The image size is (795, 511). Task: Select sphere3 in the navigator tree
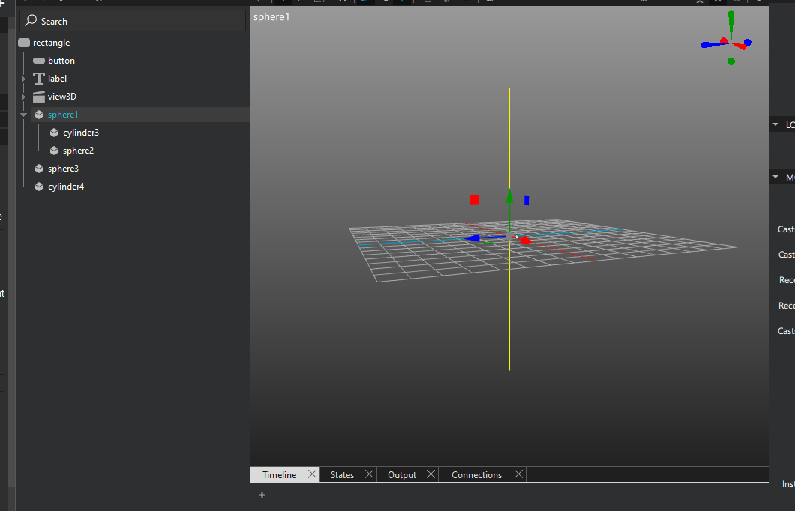point(63,169)
